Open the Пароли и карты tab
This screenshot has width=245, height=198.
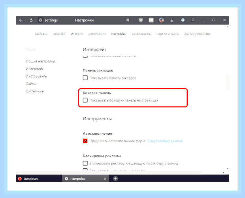[167, 34]
